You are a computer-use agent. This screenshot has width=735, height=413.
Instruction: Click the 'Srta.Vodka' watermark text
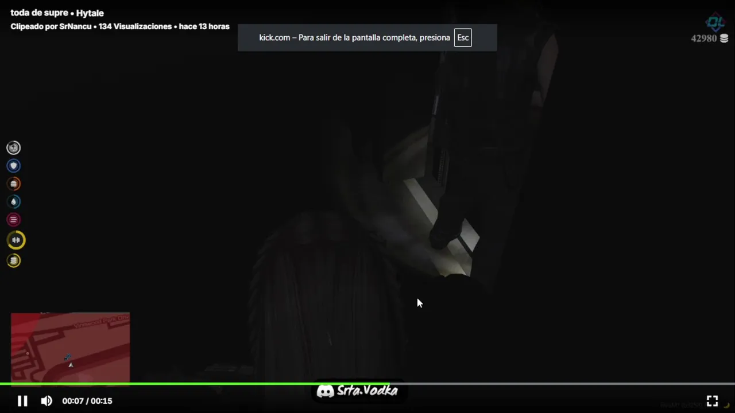click(367, 391)
